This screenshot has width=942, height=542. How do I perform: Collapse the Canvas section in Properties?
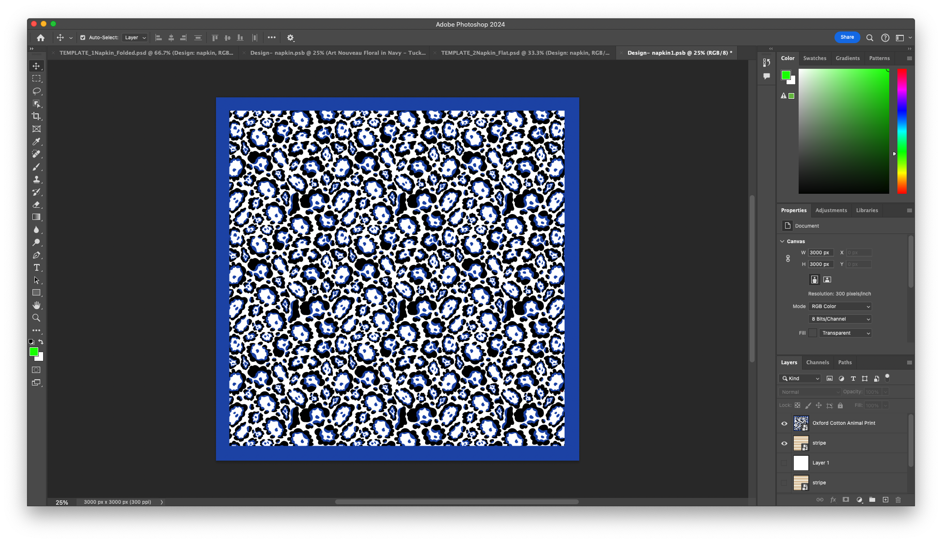pos(783,241)
